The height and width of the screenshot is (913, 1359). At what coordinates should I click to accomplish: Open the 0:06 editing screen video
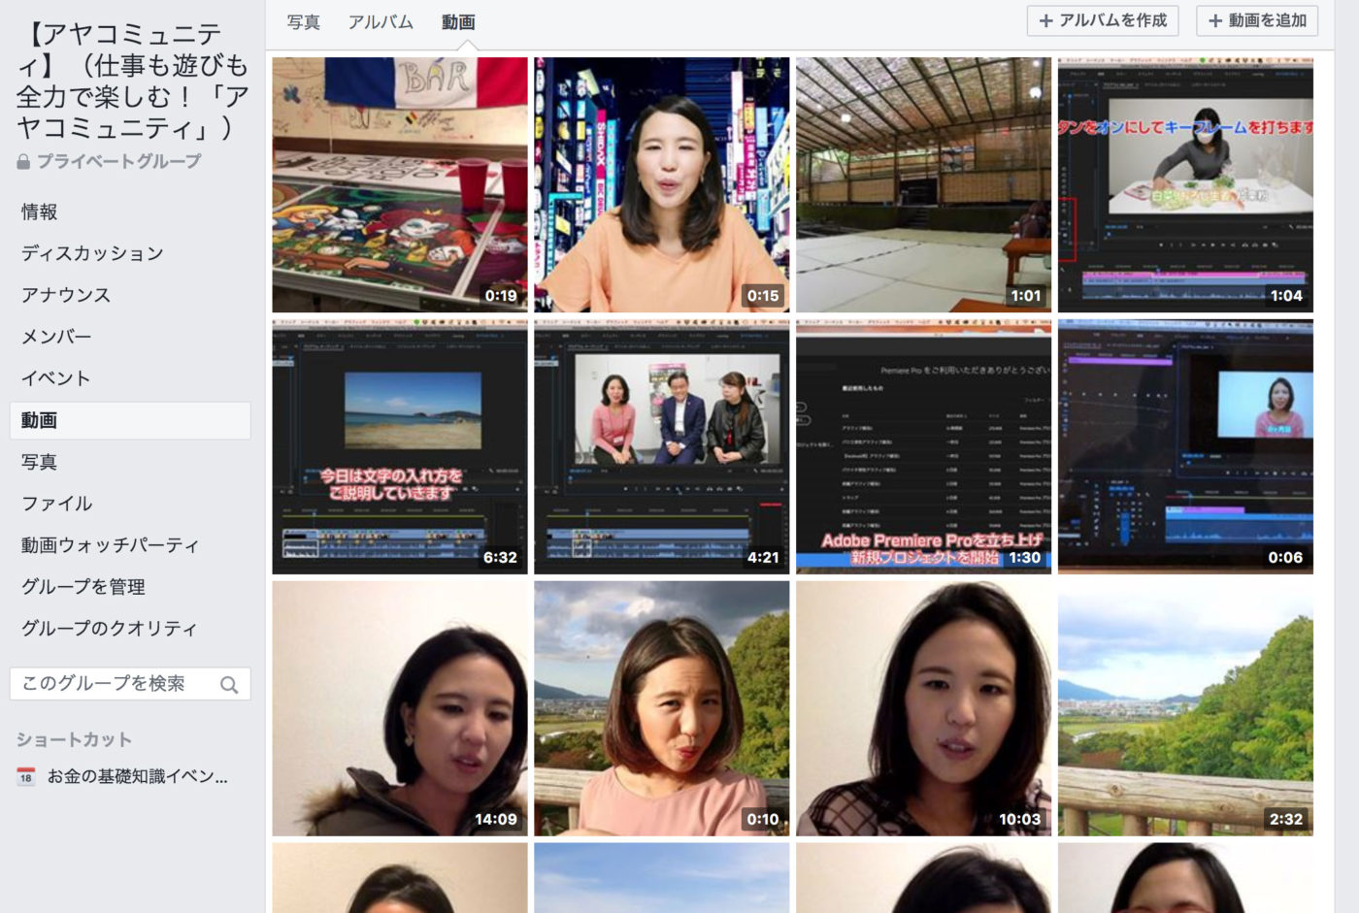coord(1186,446)
